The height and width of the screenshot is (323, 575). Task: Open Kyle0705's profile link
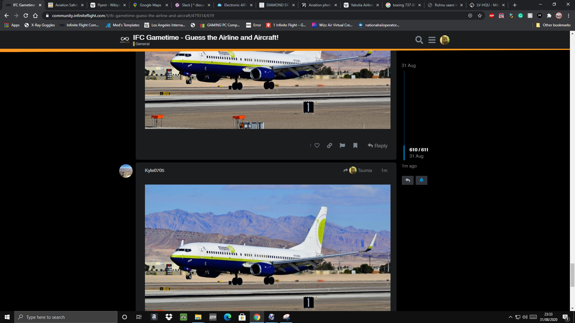pos(154,170)
